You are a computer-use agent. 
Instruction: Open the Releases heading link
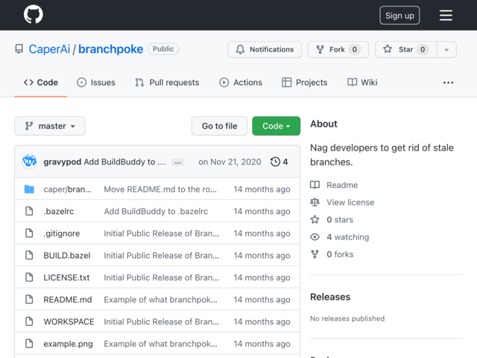[x=330, y=297]
